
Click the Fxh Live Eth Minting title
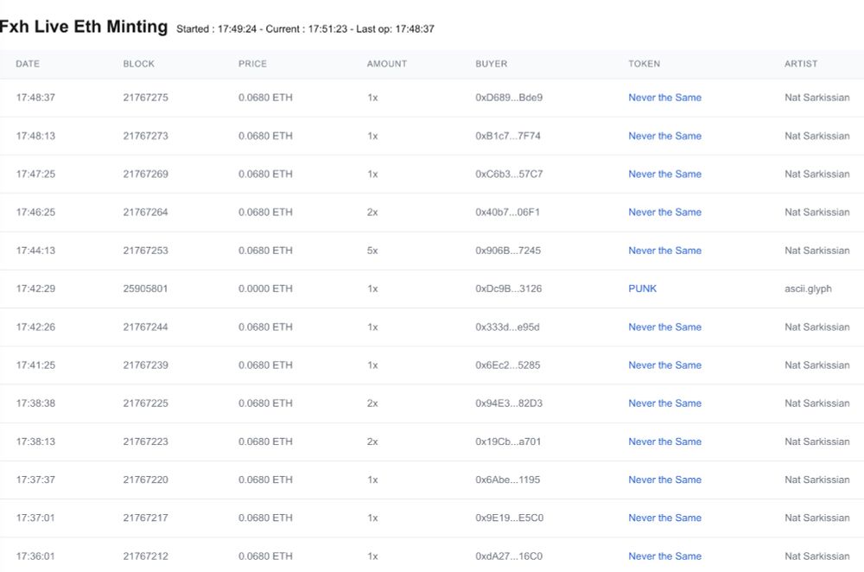point(84,27)
